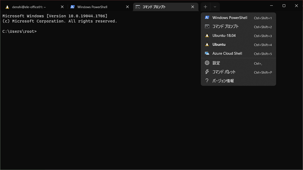This screenshot has height=170, width=303.
Task: Click the cmd icon on the コマンド プロンプト tab
Action: coord(138,7)
